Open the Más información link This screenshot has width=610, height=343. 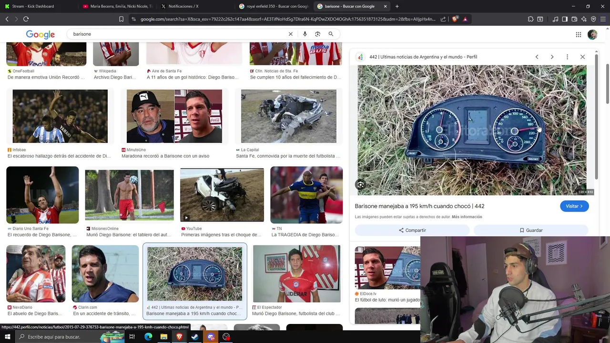point(467,217)
